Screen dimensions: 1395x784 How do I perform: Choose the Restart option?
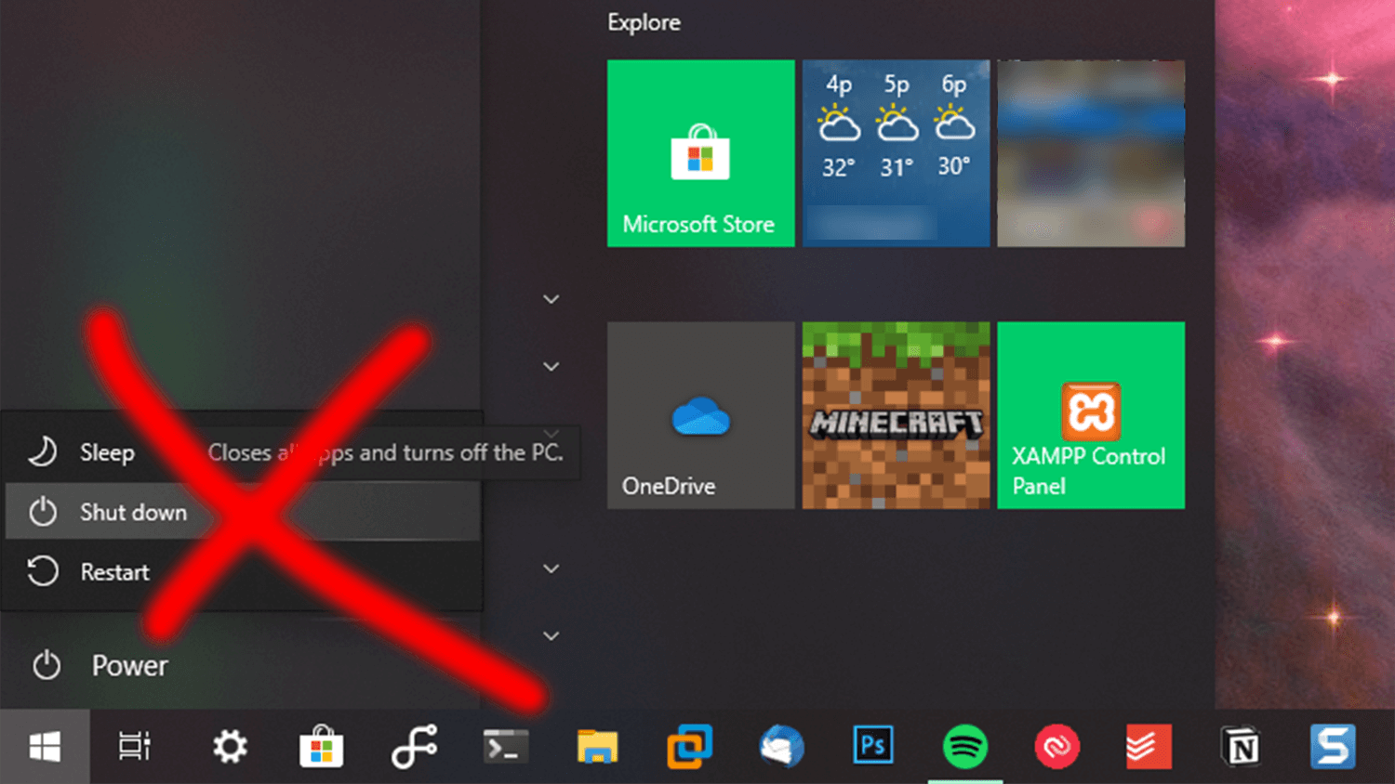115,572
